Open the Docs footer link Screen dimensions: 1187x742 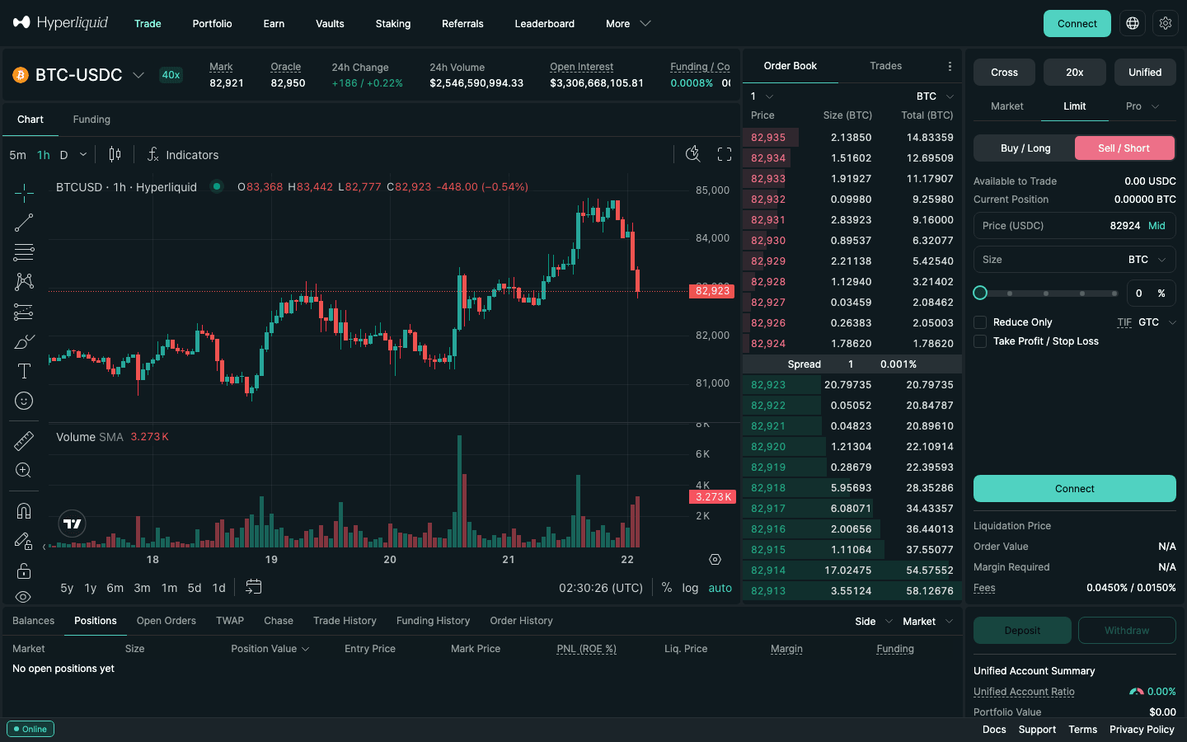point(994,730)
